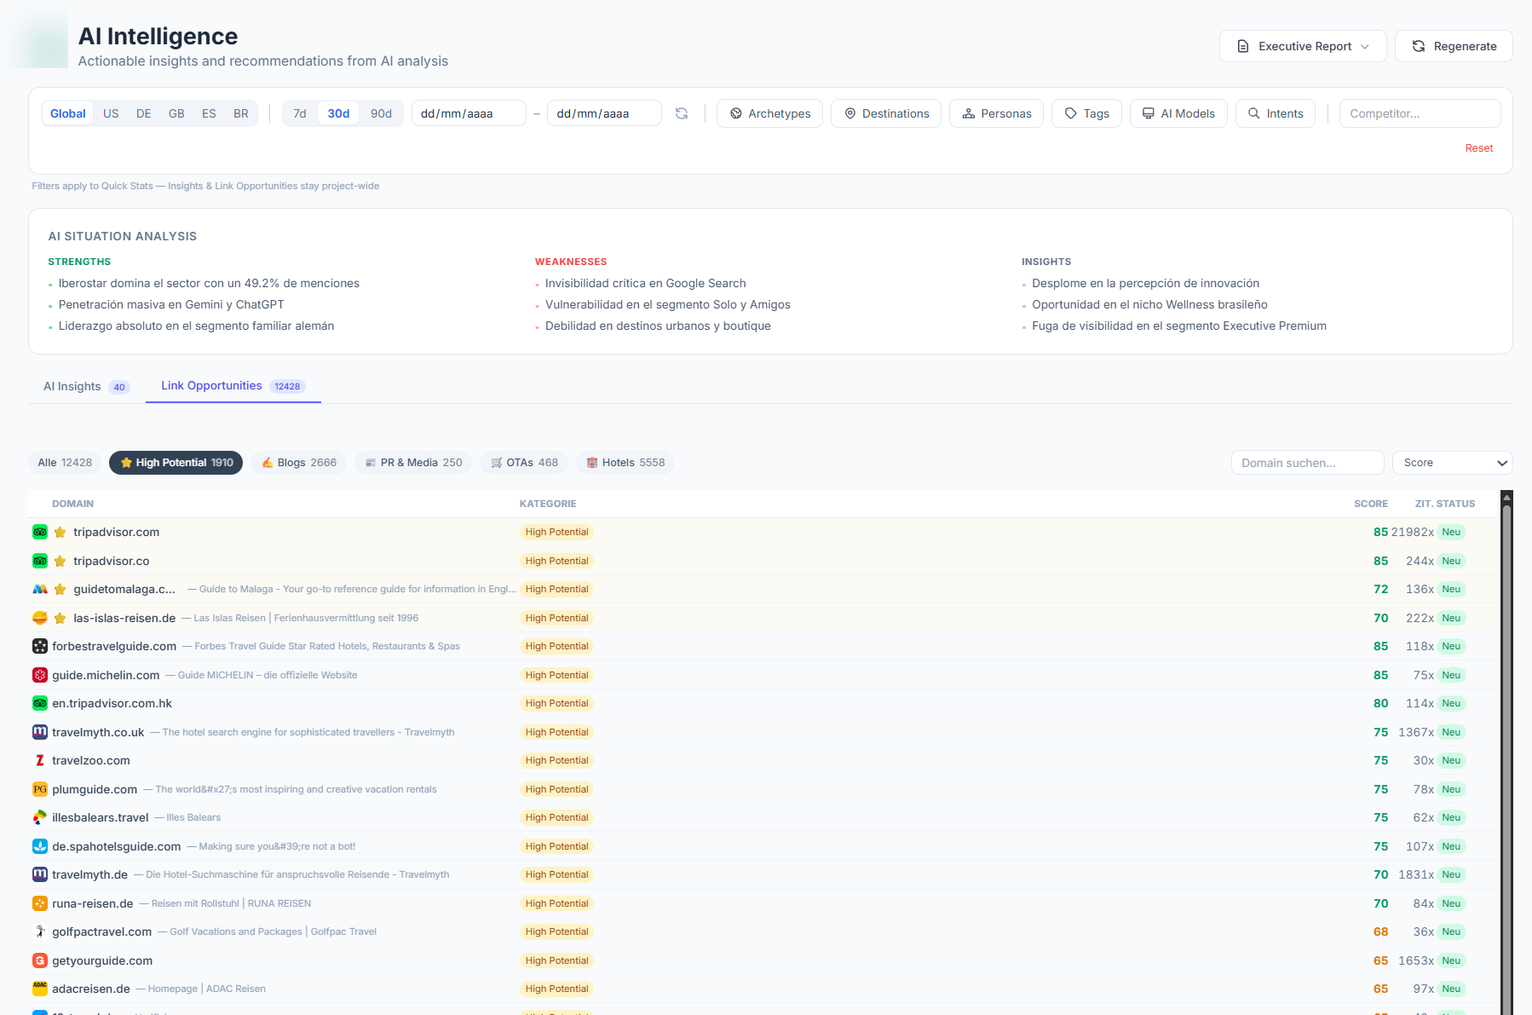Click the en.tripadvisor.com.hk favicon
The width and height of the screenshot is (1532, 1015).
[x=40, y=703]
